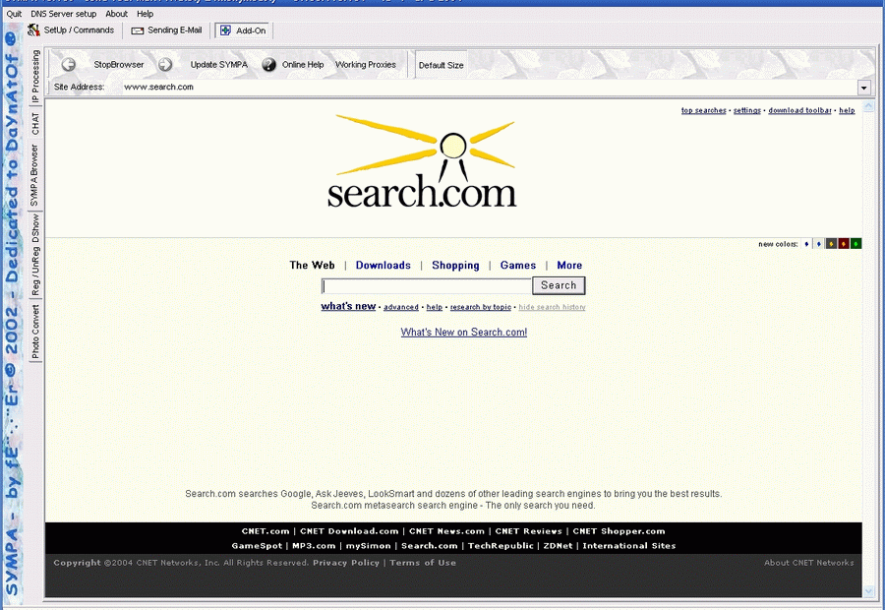Click the Default Size button
The image size is (885, 610).
pyautogui.click(x=442, y=66)
